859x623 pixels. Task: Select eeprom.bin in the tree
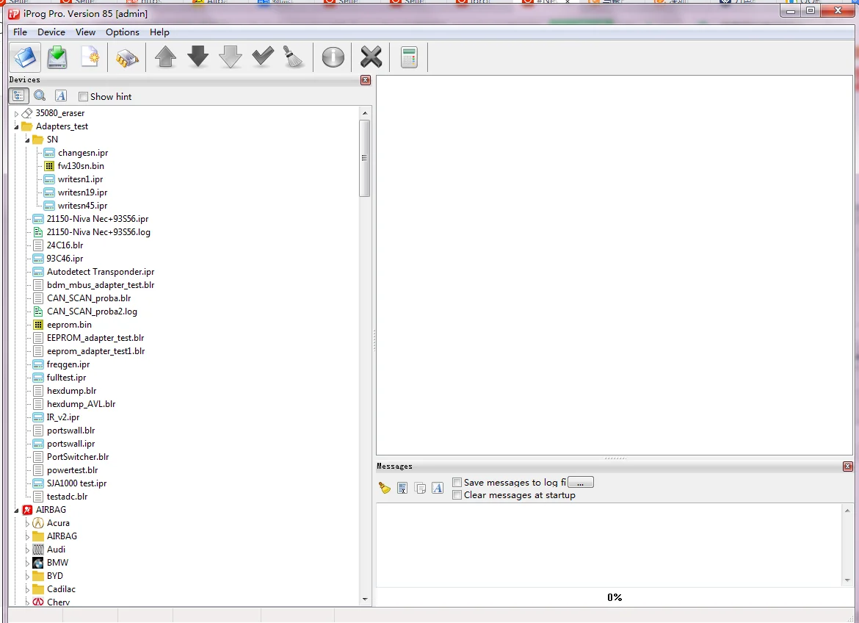[x=69, y=324]
